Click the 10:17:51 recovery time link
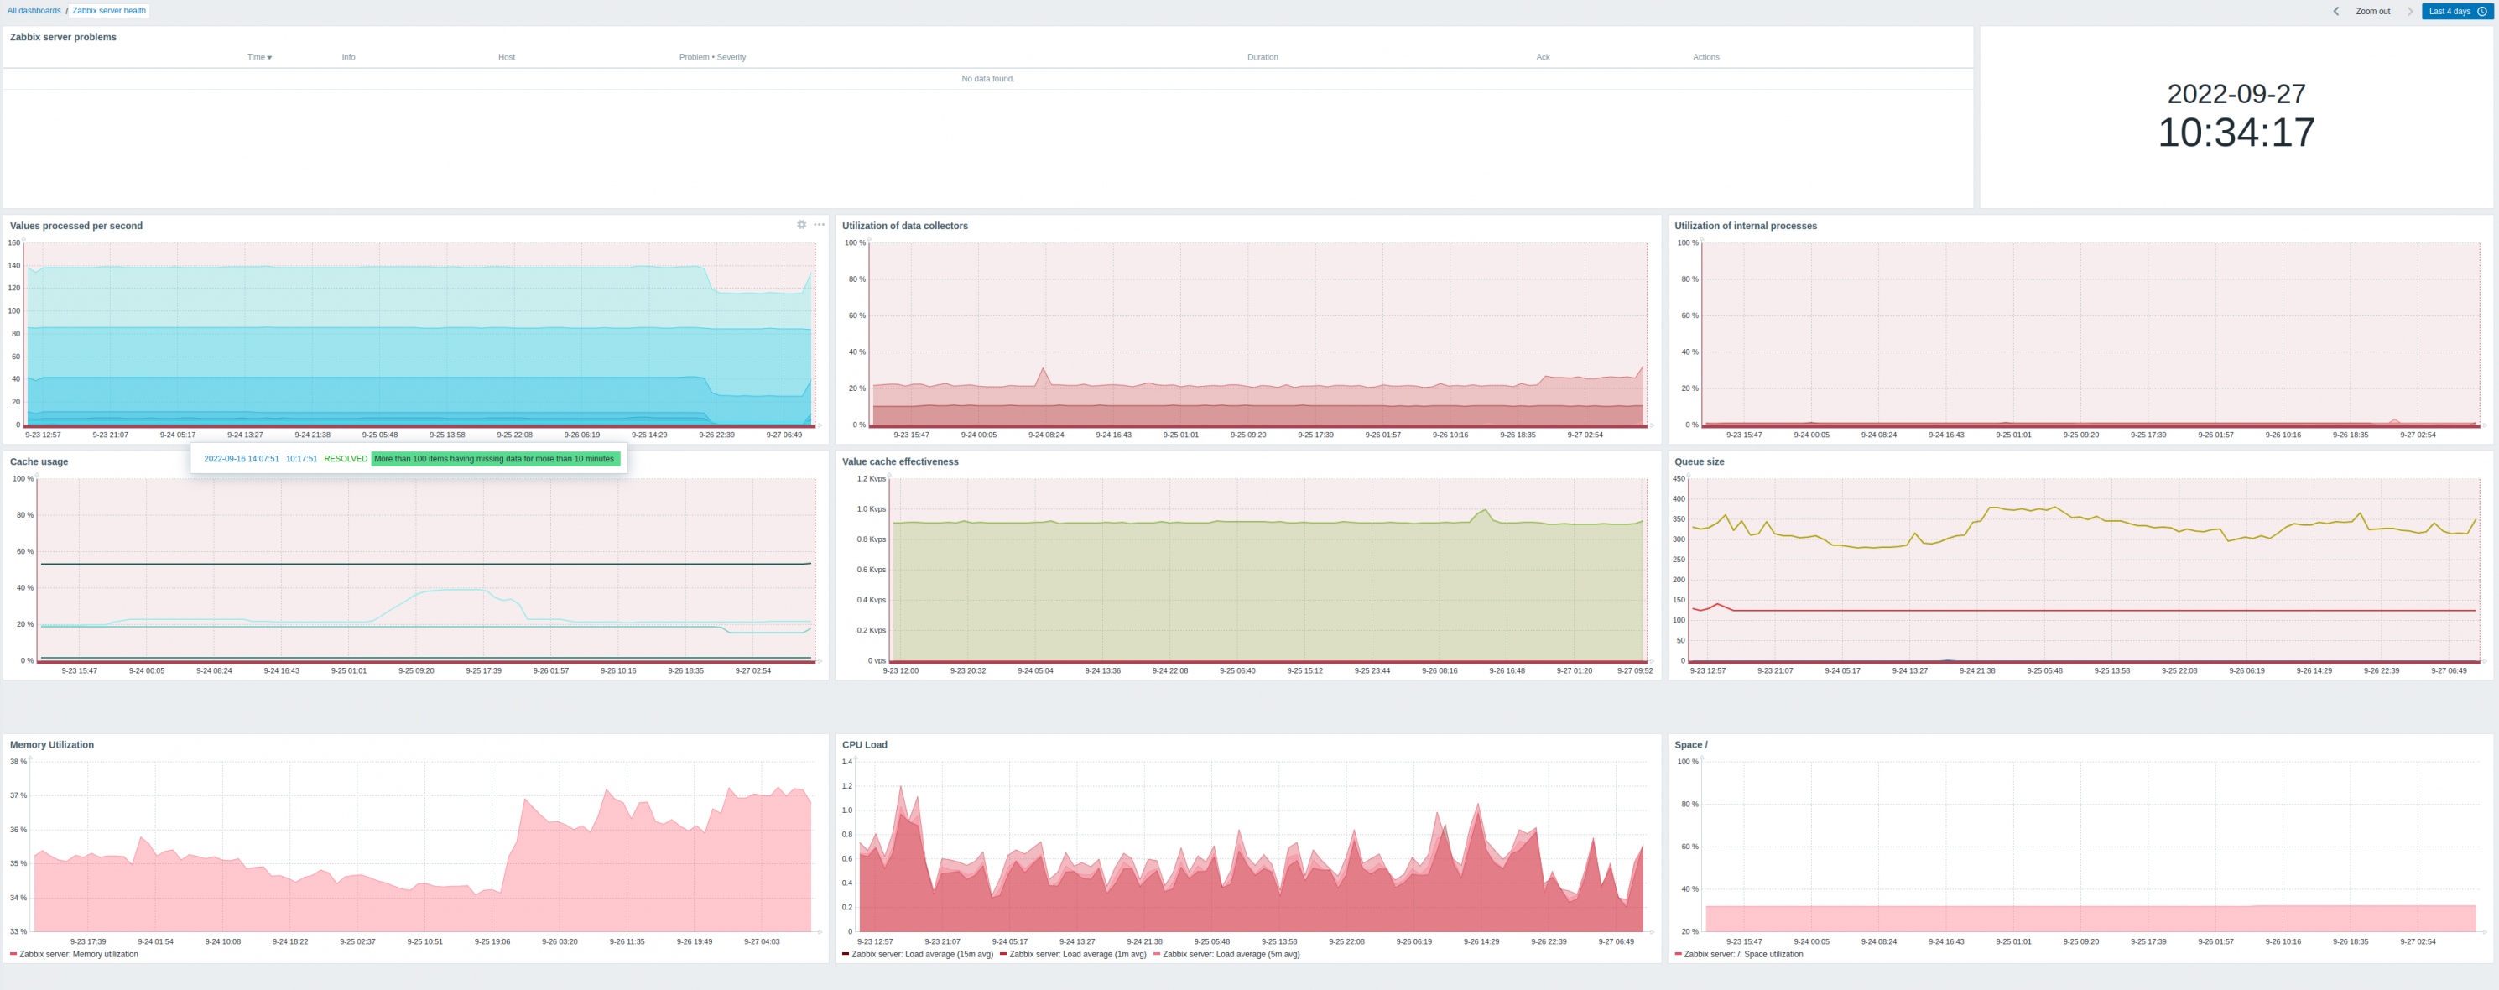 click(x=300, y=459)
